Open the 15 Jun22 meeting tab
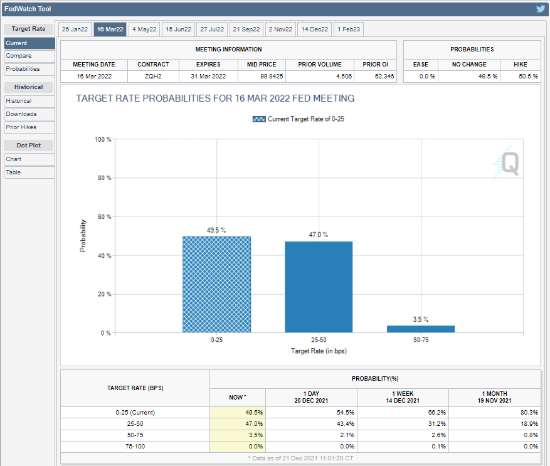The width and height of the screenshot is (550, 466). (x=178, y=29)
